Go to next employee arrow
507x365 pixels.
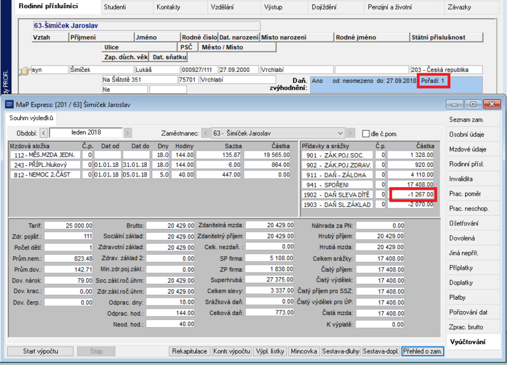click(x=350, y=133)
